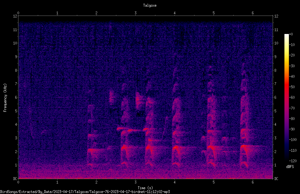Click the -50 level on color scale
This screenshot has height=194, width=300.
point(292,87)
